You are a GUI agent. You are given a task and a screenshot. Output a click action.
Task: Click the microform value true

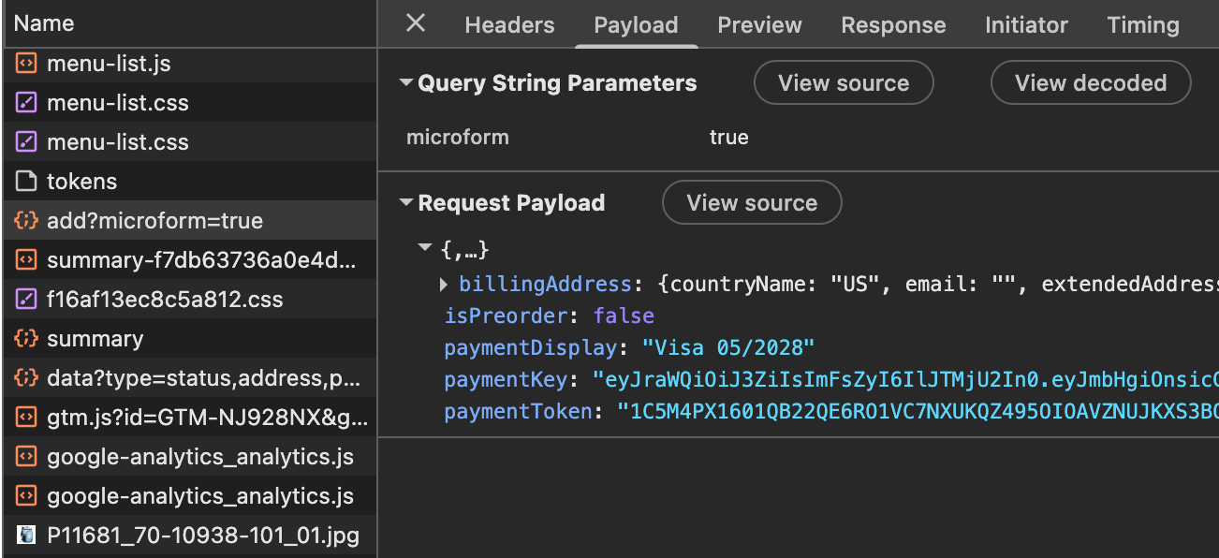[729, 138]
